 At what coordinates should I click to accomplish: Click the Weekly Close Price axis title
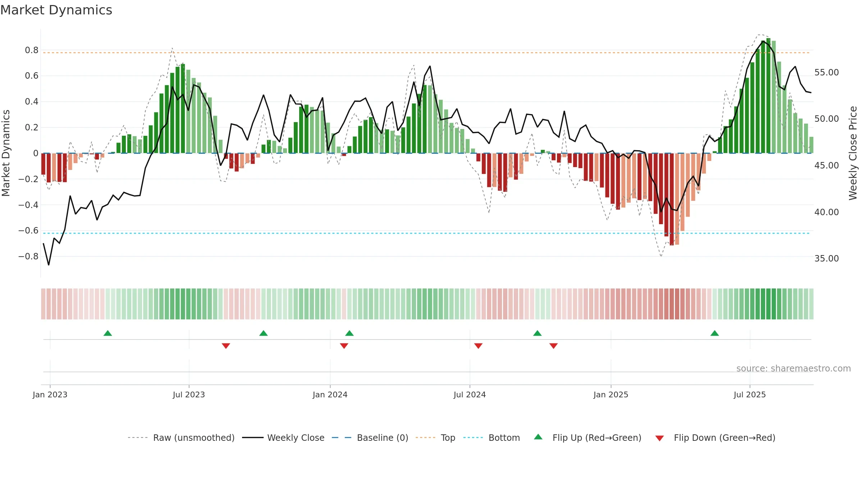(853, 153)
